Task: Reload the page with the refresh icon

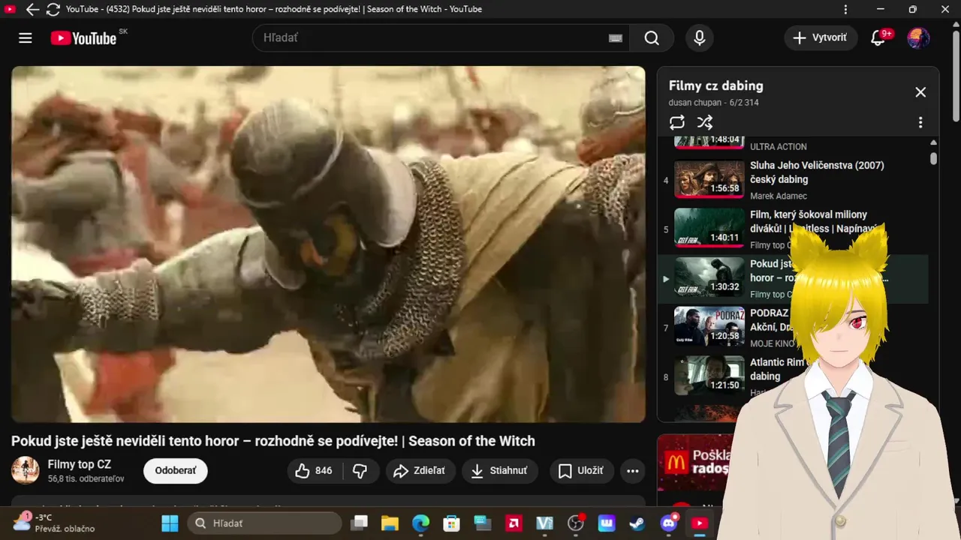Action: click(53, 10)
